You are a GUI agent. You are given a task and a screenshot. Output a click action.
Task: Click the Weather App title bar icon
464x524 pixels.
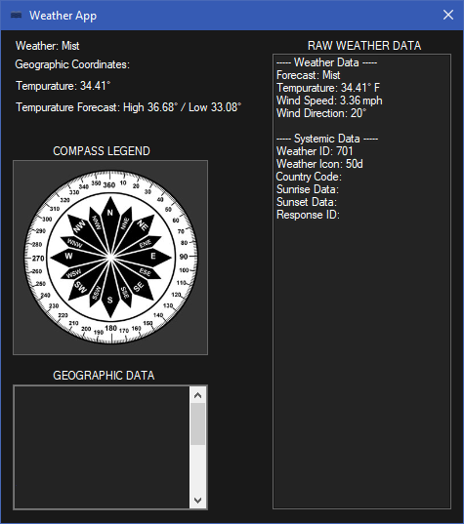click(x=16, y=16)
